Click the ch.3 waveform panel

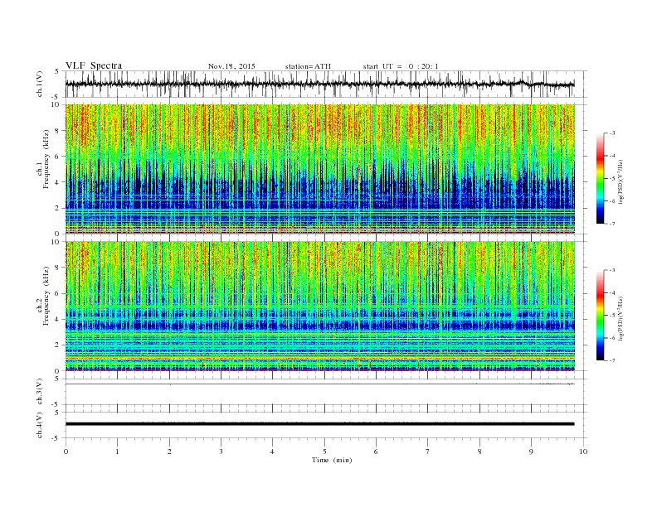(326, 392)
